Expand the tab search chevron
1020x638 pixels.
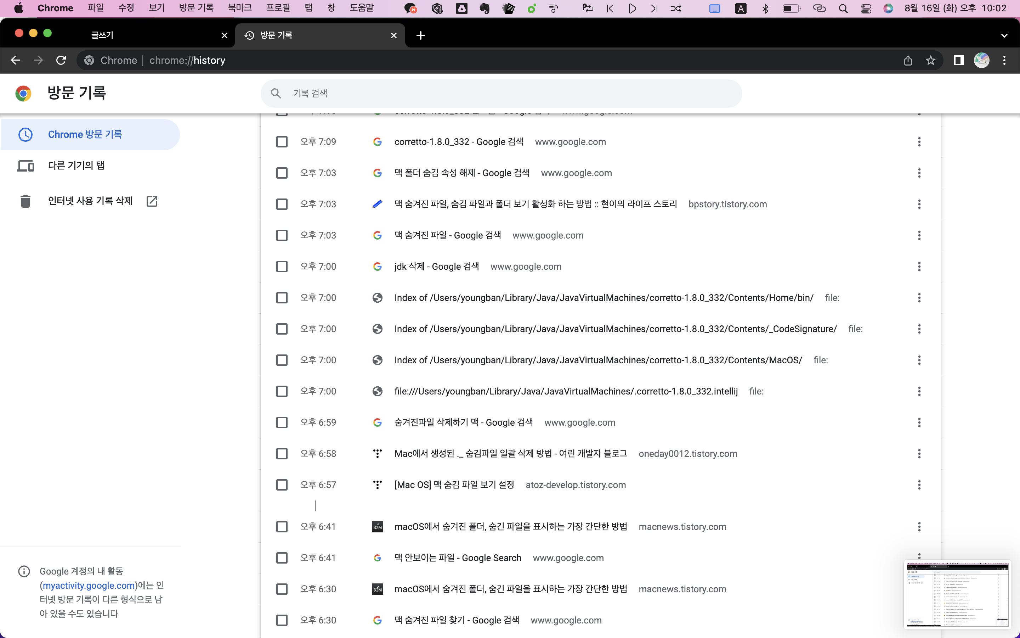(1004, 35)
